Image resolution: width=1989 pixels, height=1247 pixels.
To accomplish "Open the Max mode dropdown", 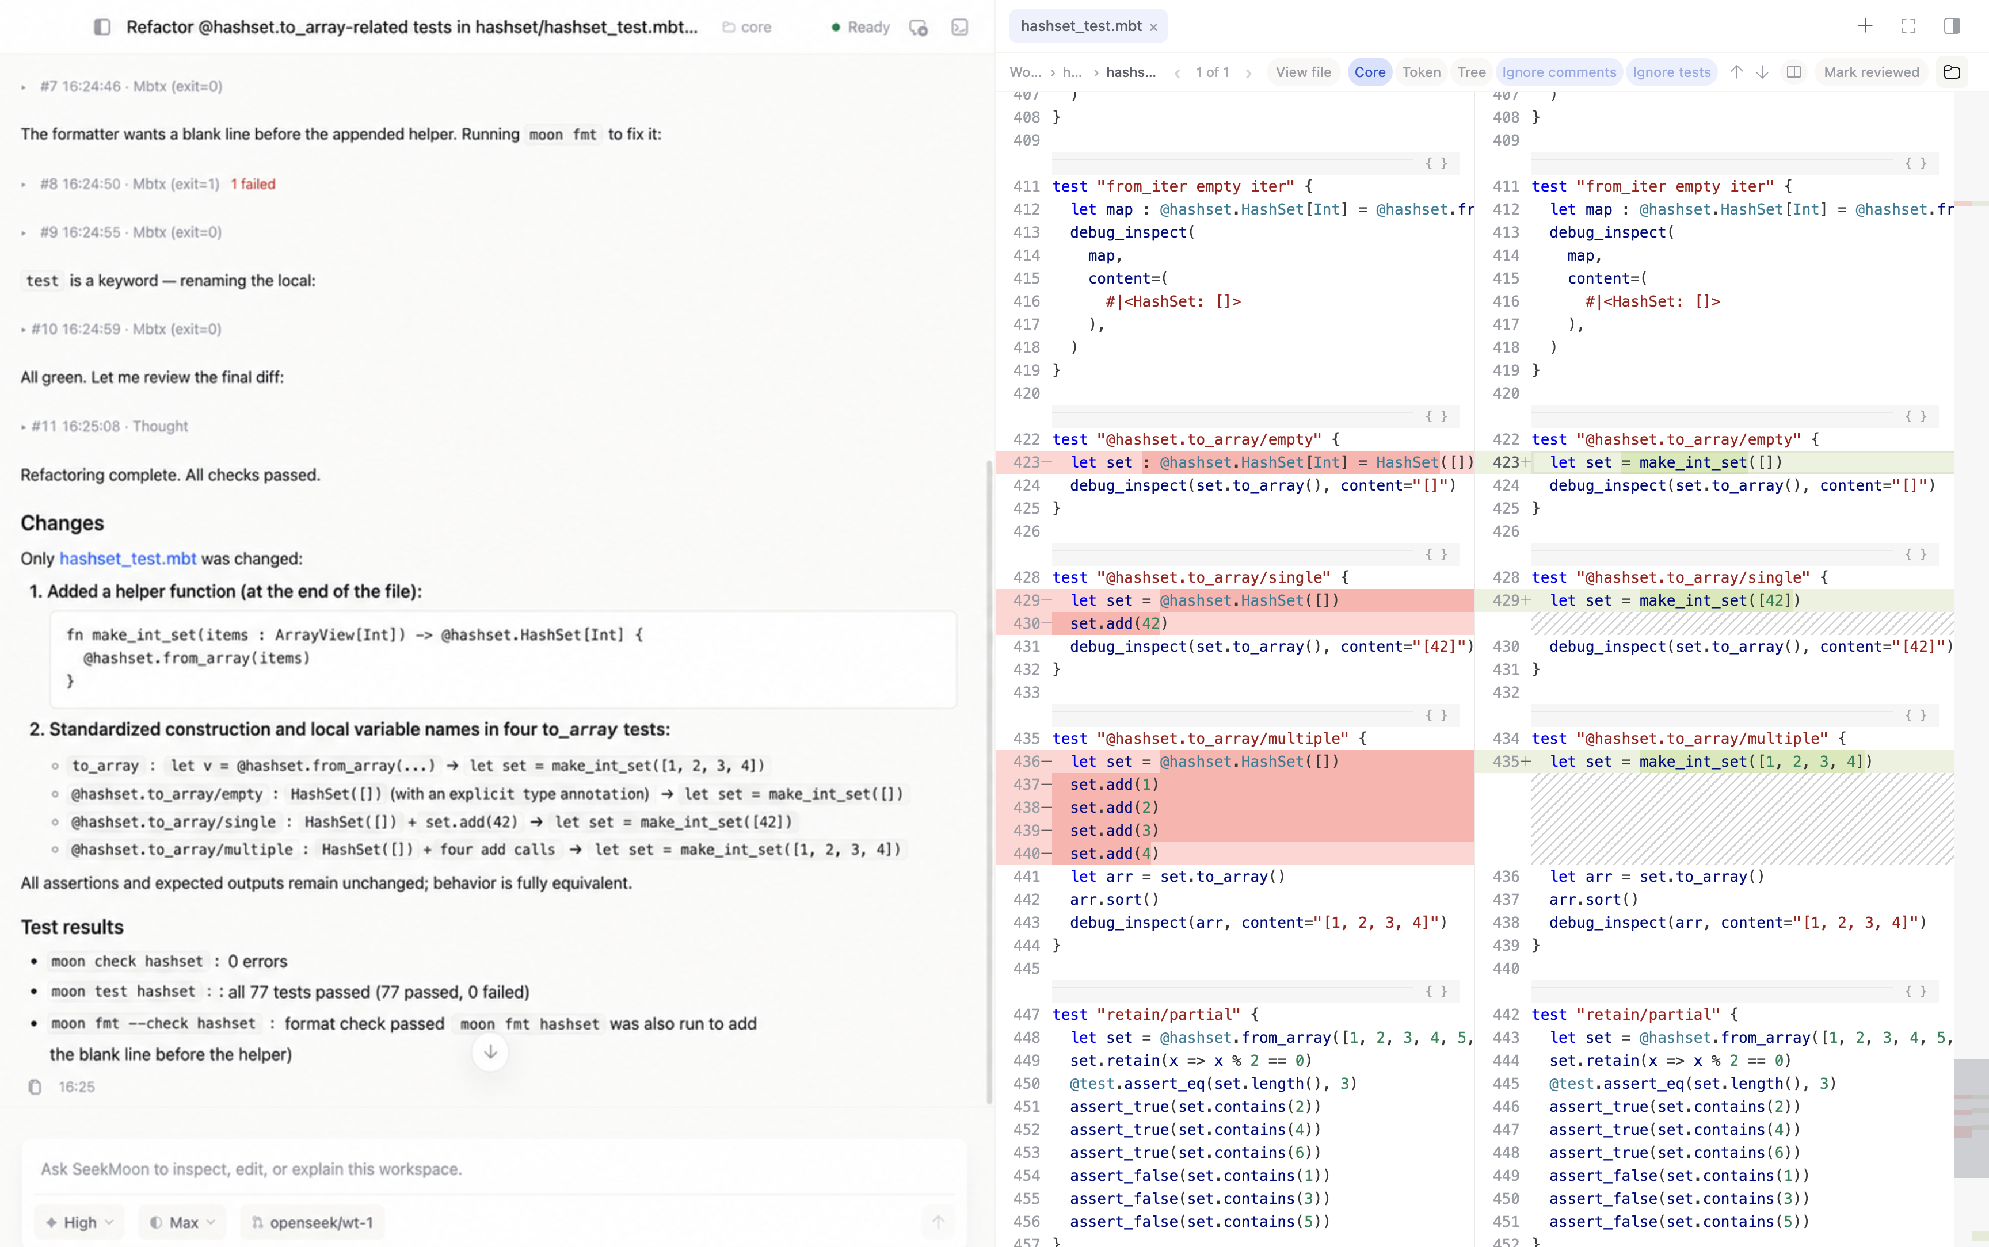I will click(x=182, y=1222).
